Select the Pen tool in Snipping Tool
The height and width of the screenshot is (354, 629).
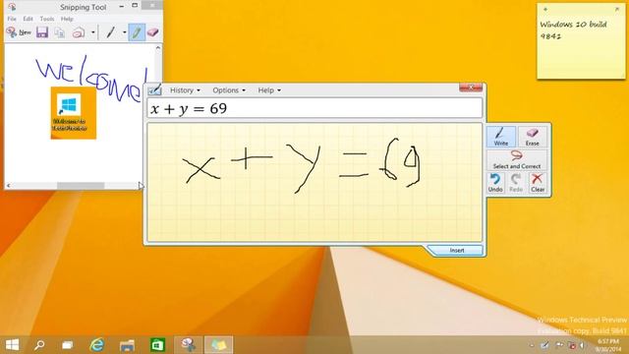pyautogui.click(x=110, y=32)
